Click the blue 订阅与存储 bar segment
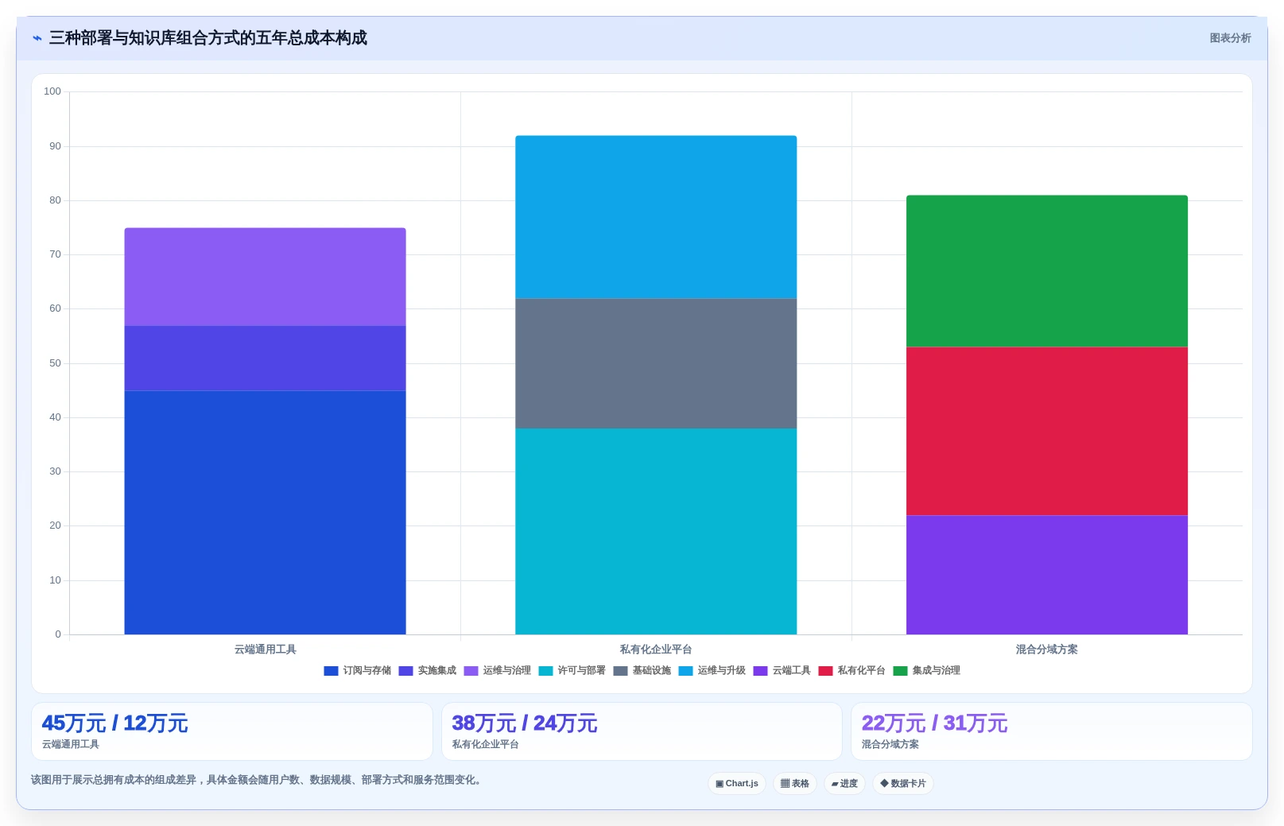The width and height of the screenshot is (1284, 826). point(265,513)
